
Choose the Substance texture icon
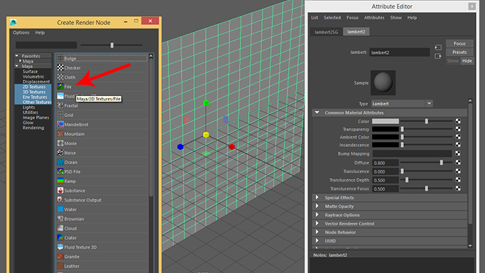tap(60, 191)
